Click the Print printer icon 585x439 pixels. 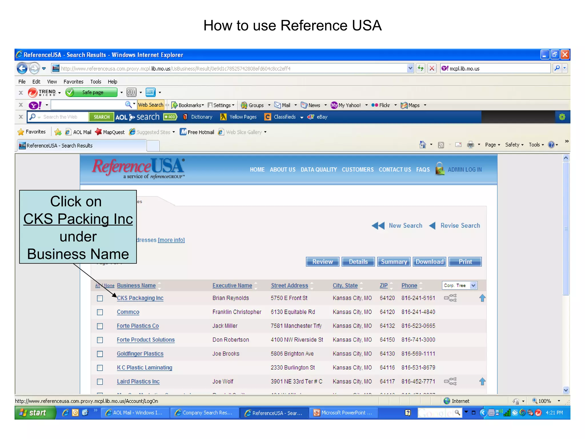coord(470,145)
